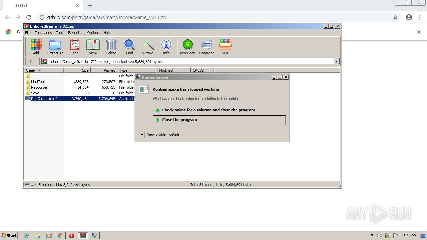
Task: Open Windows Explorer folder on taskbar
Action: pos(38,236)
